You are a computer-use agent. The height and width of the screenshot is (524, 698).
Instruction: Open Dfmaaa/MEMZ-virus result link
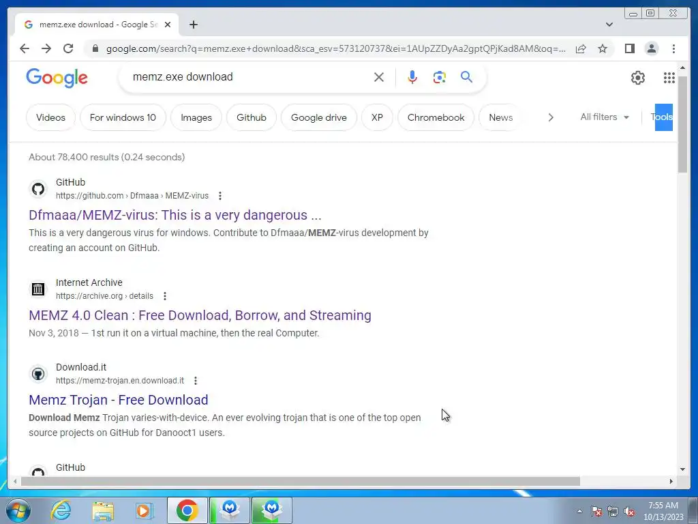[x=175, y=215]
